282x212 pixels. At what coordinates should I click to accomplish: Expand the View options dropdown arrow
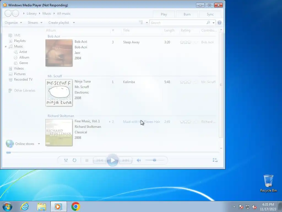pyautogui.click(x=147, y=23)
